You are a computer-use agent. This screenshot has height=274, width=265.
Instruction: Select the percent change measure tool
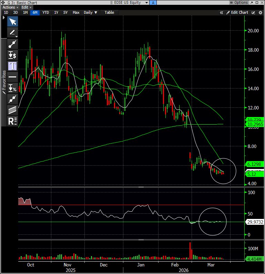click(12, 88)
